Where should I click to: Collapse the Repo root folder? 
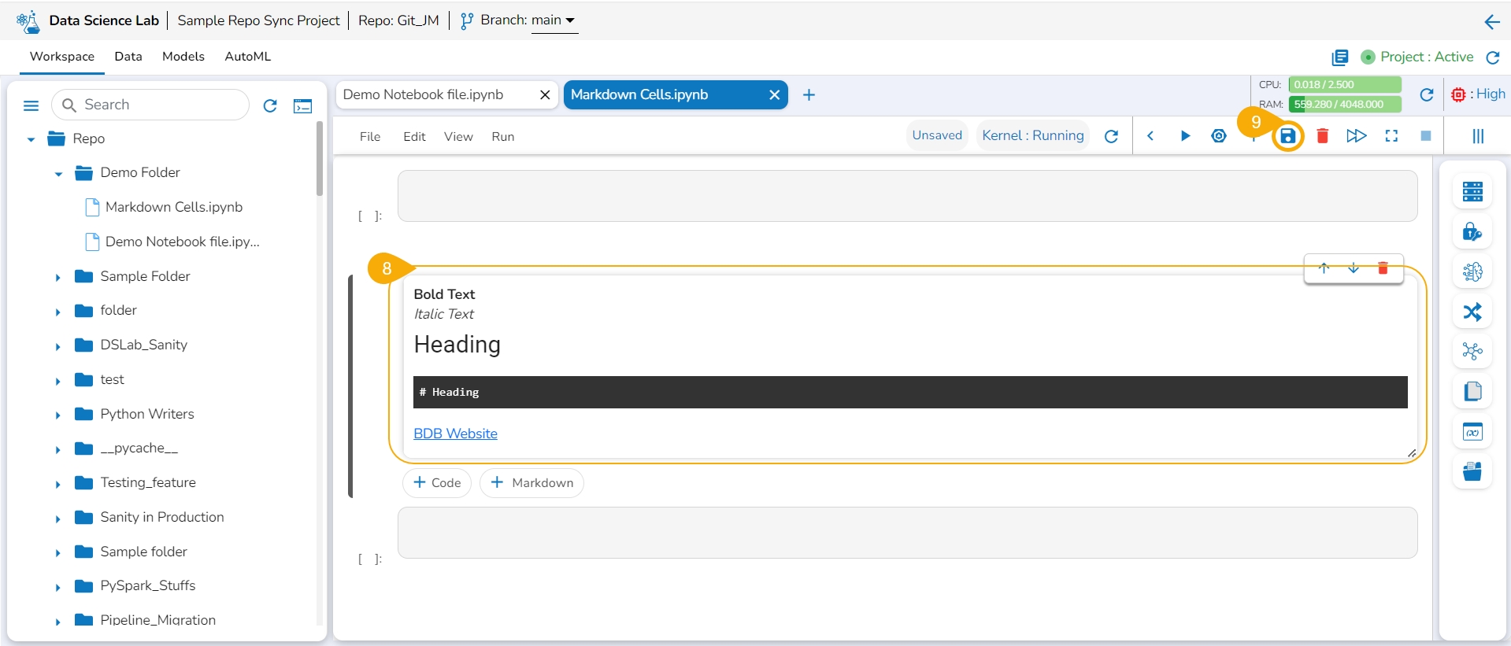pyautogui.click(x=31, y=139)
